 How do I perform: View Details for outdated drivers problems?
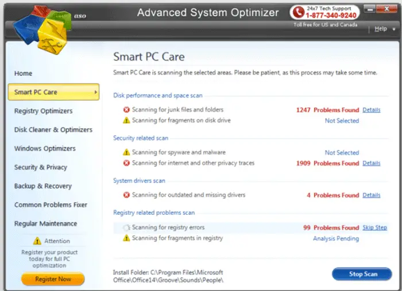pyautogui.click(x=371, y=195)
